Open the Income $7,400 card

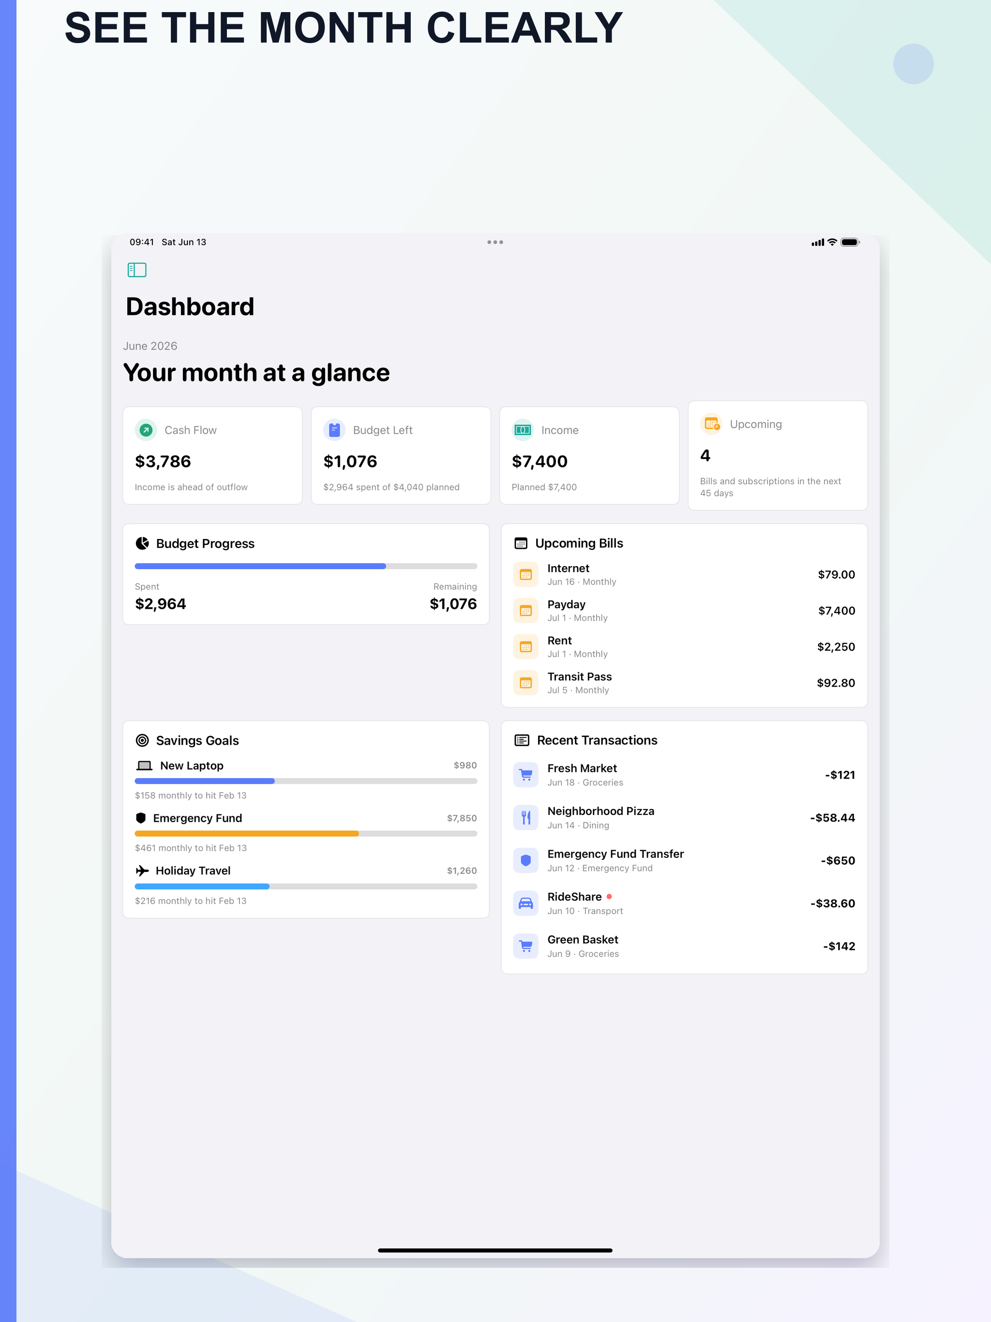point(589,455)
